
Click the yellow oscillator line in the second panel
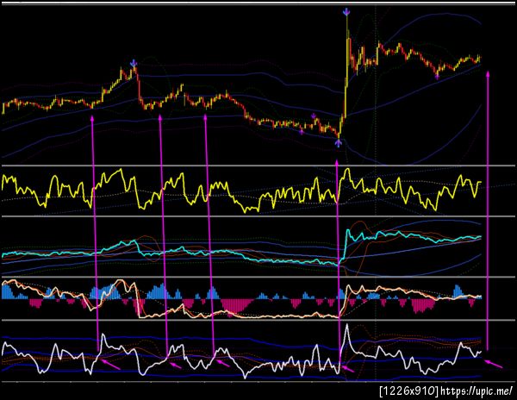click(241, 191)
